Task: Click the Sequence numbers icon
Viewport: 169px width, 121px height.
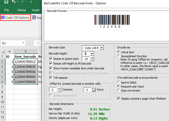Action: [34, 17]
